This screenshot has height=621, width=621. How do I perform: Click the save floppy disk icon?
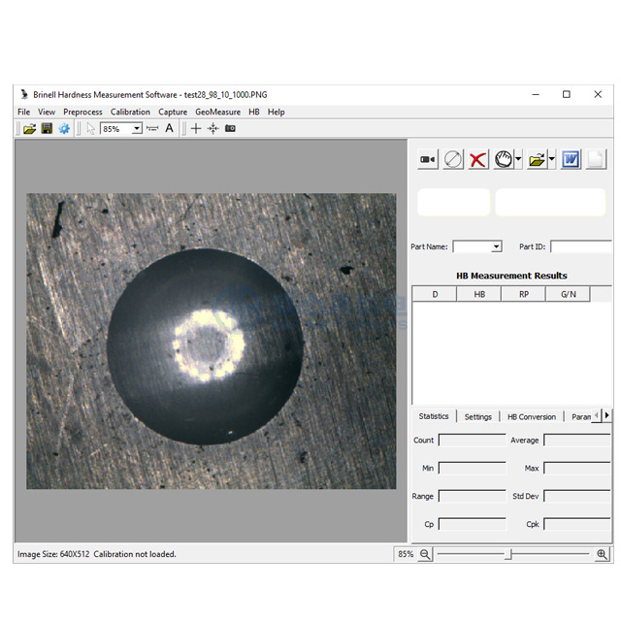[x=47, y=128]
